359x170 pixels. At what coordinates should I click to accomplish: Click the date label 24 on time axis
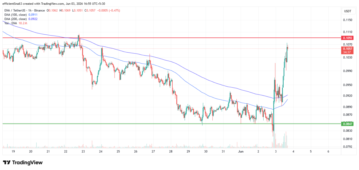[x=101, y=152]
